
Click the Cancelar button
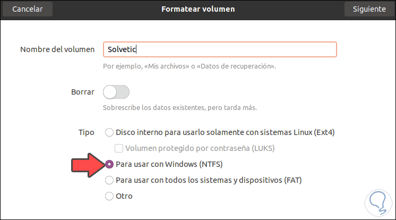coord(28,9)
